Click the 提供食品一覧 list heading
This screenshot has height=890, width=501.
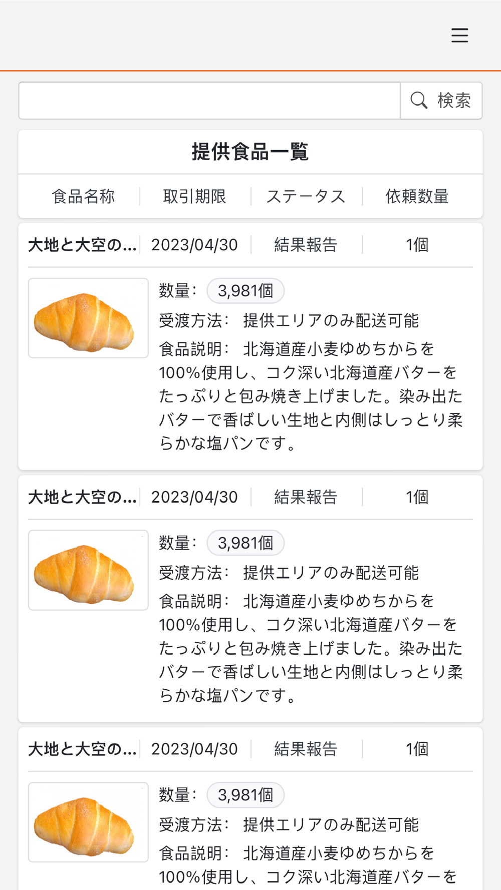250,152
